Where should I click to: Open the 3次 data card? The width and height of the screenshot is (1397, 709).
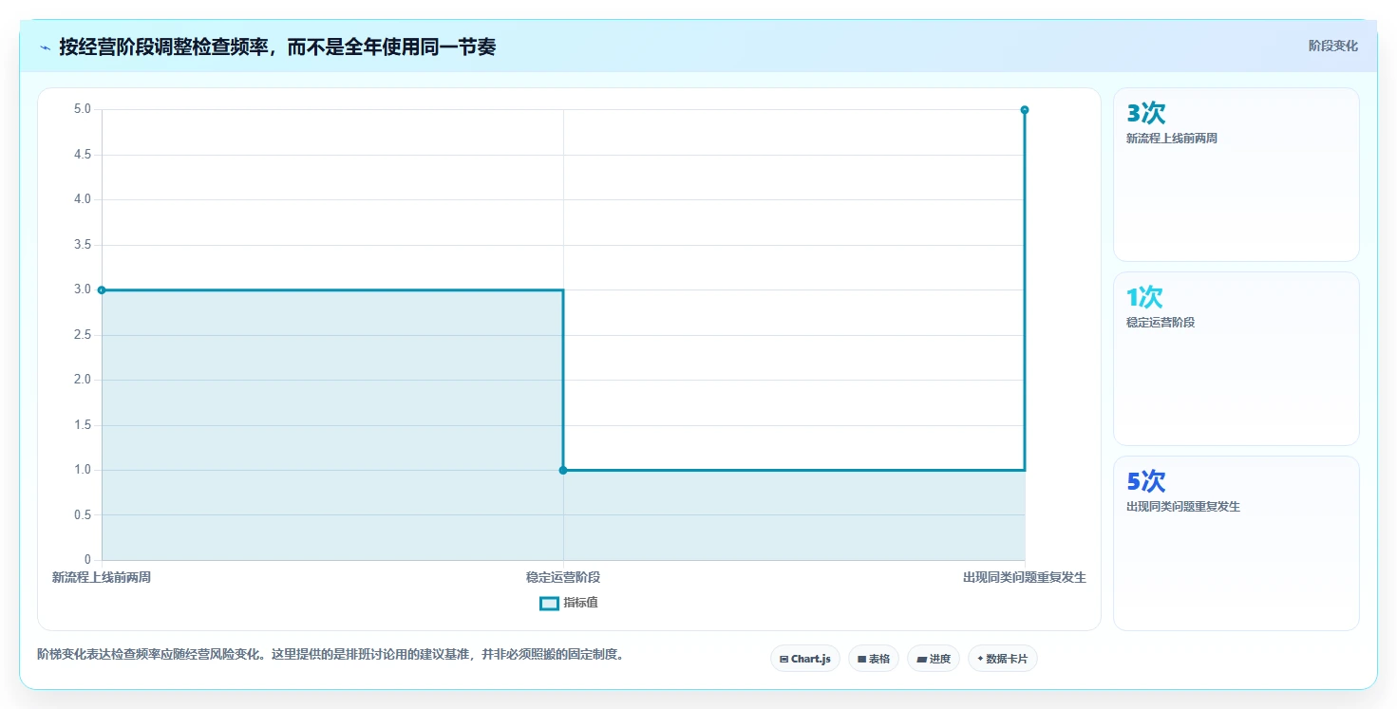[1236, 175]
